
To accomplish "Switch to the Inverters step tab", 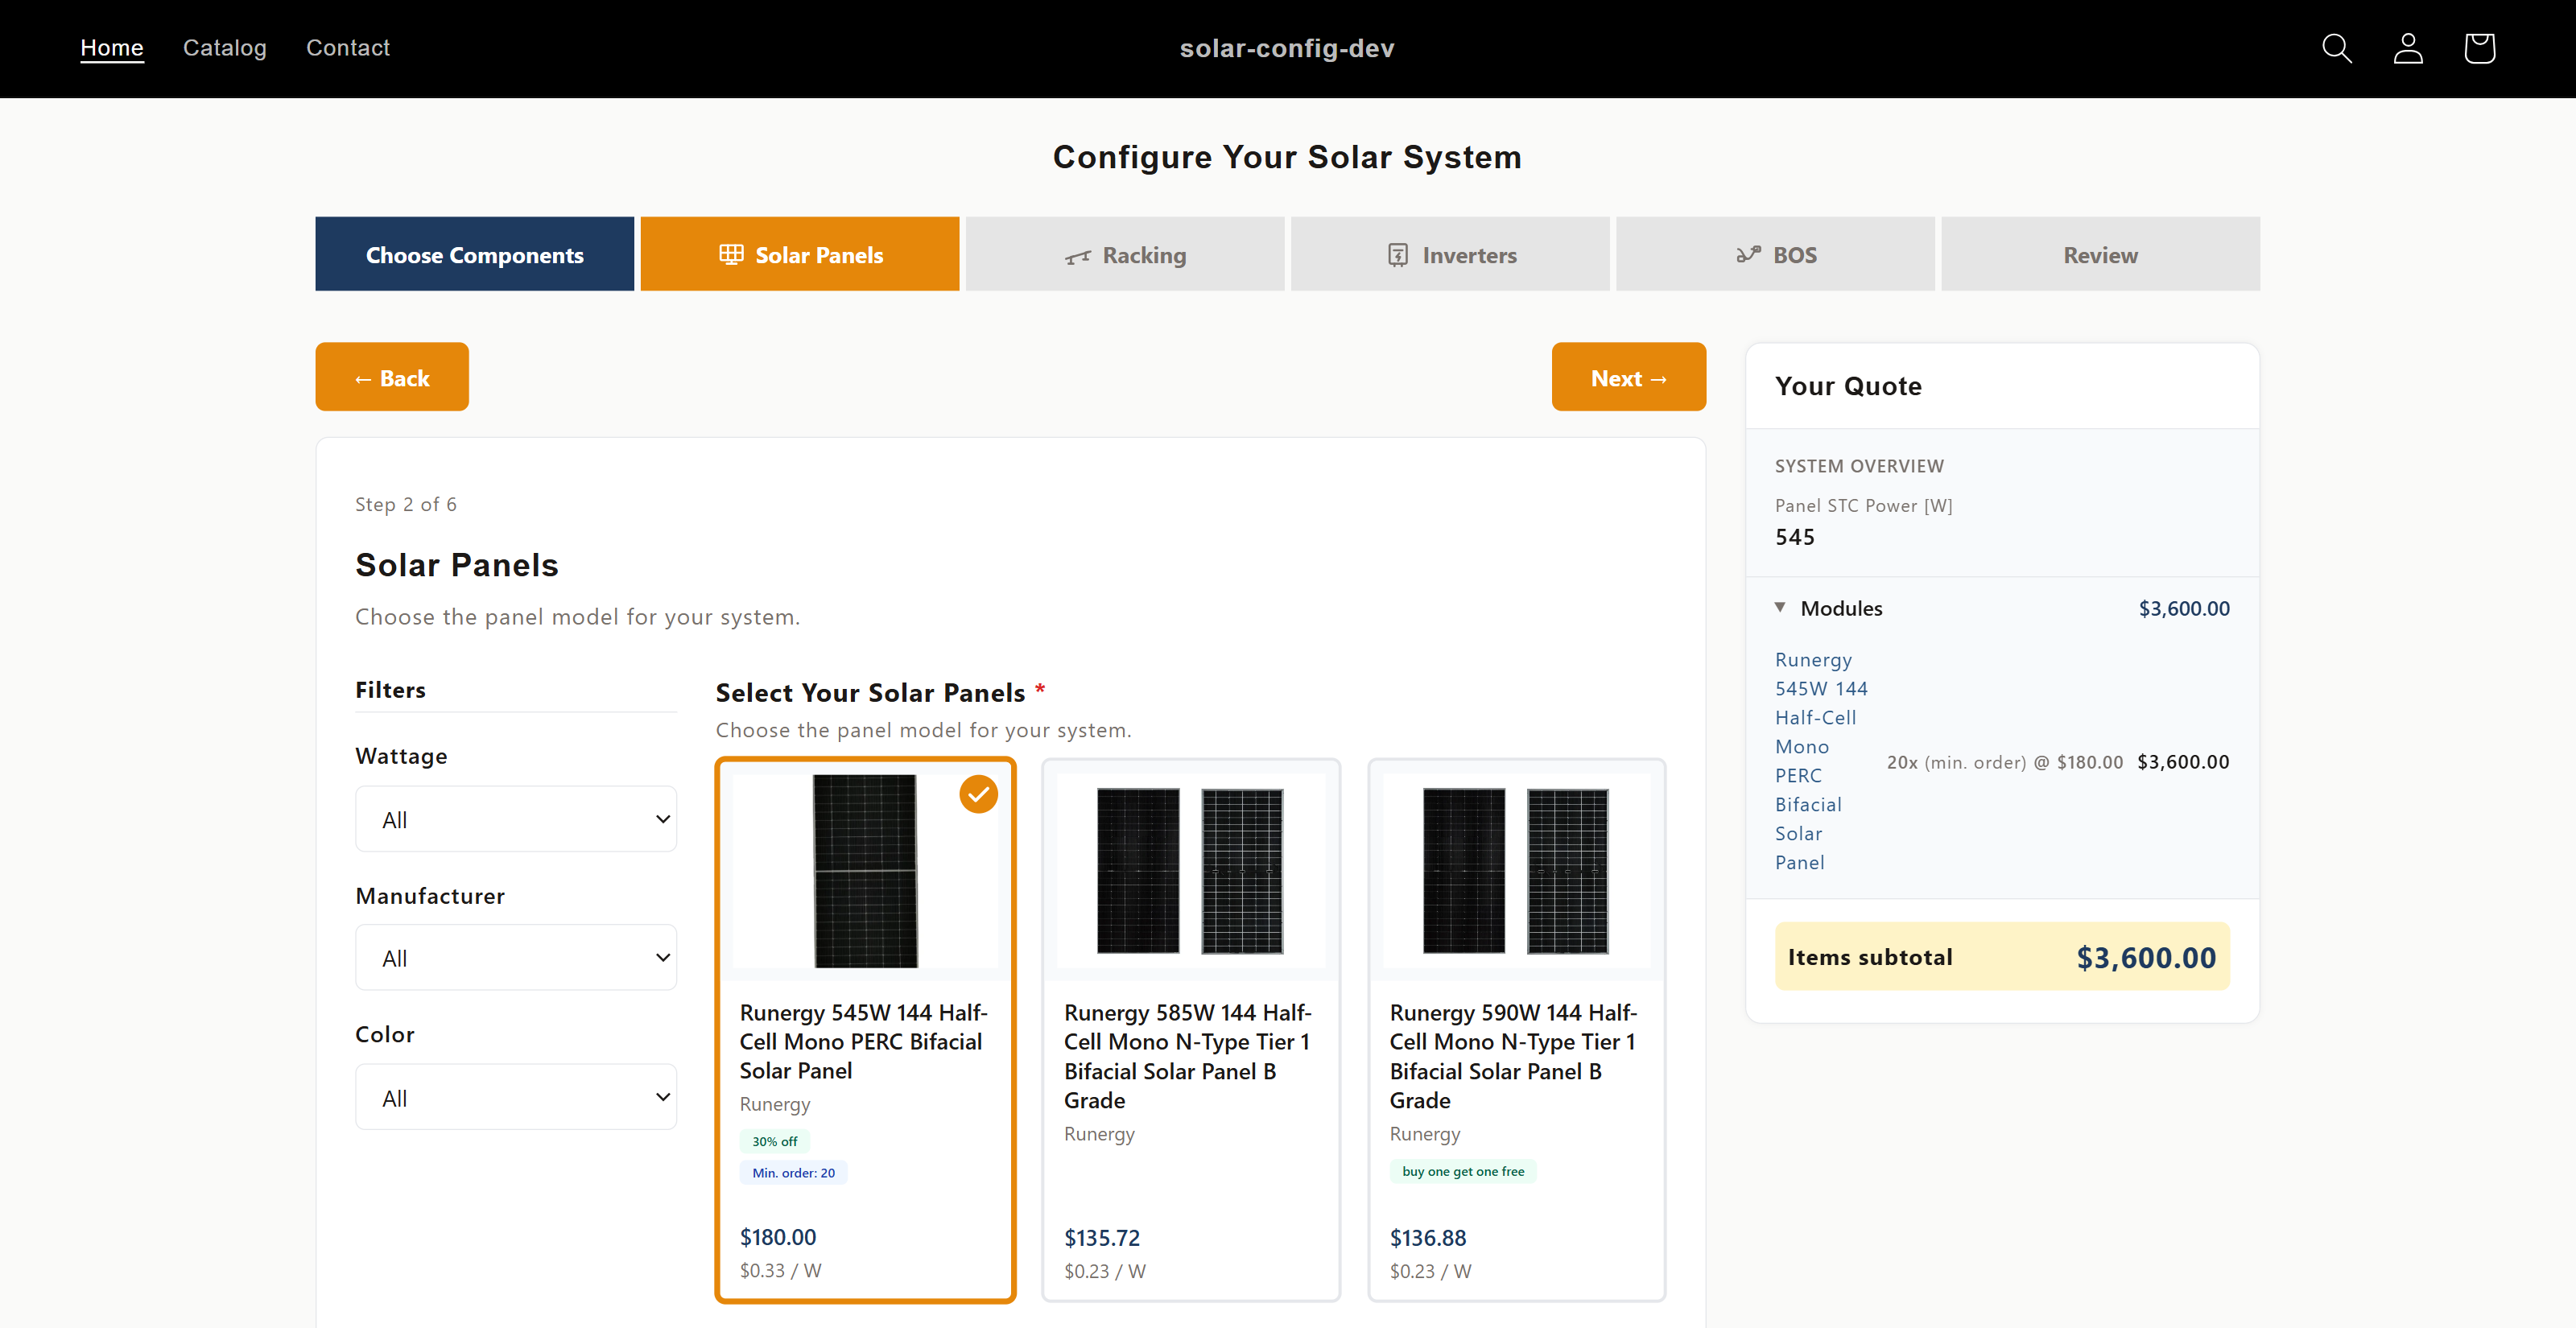I will point(1450,254).
